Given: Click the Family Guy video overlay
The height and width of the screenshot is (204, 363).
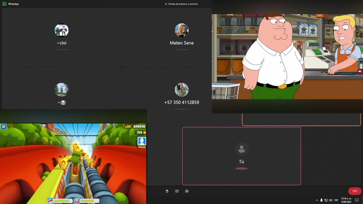Looking at the screenshot, I should pyautogui.click(x=287, y=57).
